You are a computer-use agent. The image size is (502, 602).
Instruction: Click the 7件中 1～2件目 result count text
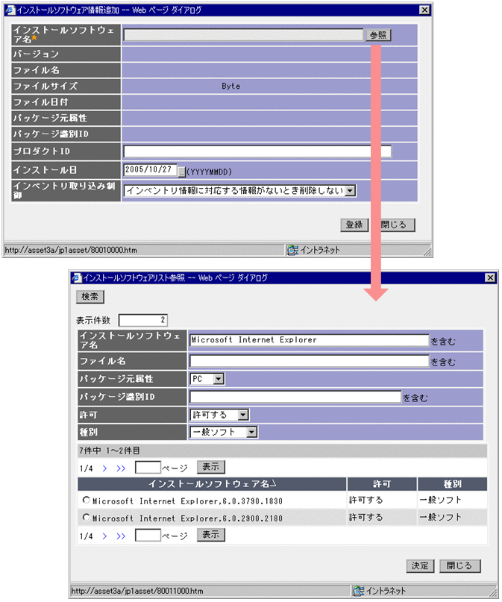(x=110, y=451)
